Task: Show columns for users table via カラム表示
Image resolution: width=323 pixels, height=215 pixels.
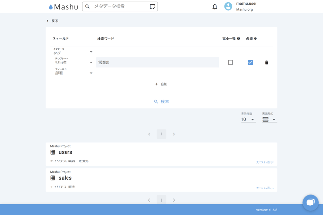Action: tap(265, 162)
